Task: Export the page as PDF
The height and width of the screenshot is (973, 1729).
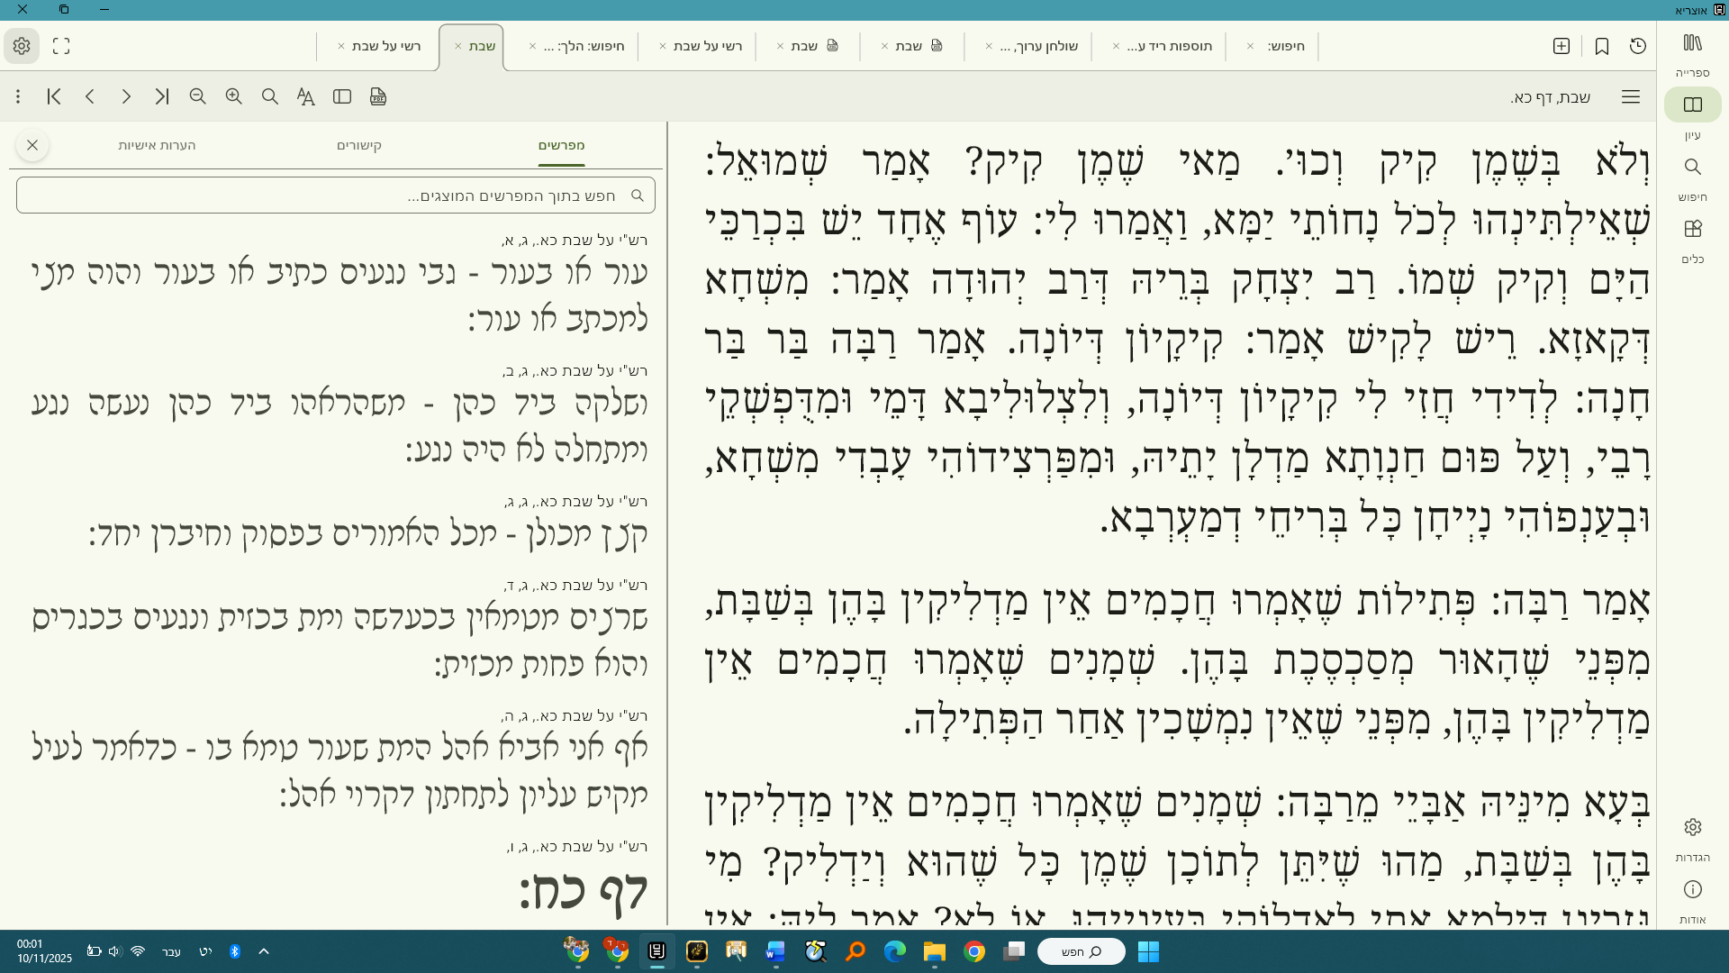Action: click(377, 96)
